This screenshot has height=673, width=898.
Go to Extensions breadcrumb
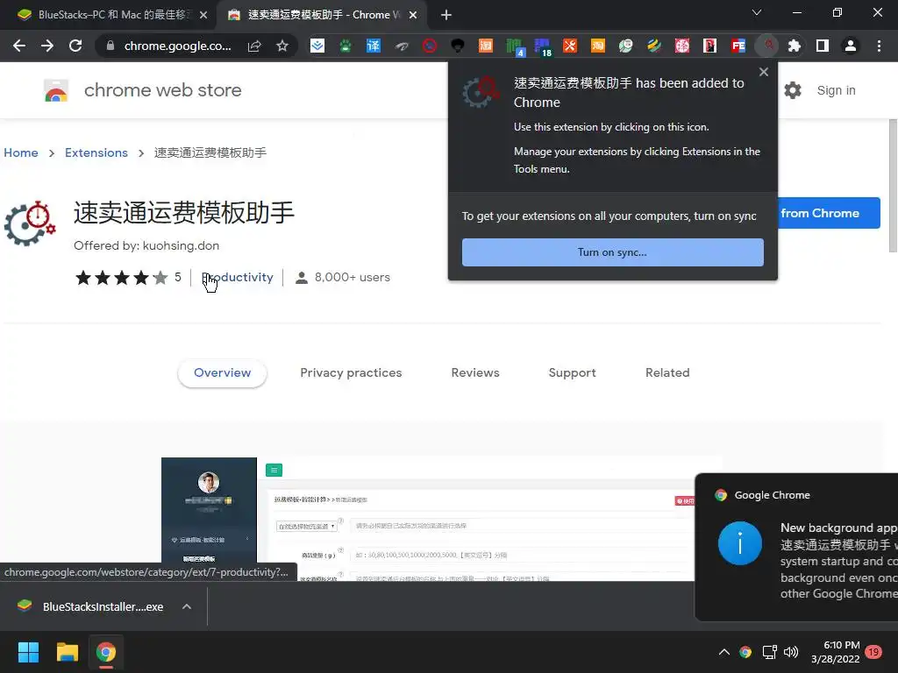(x=96, y=152)
